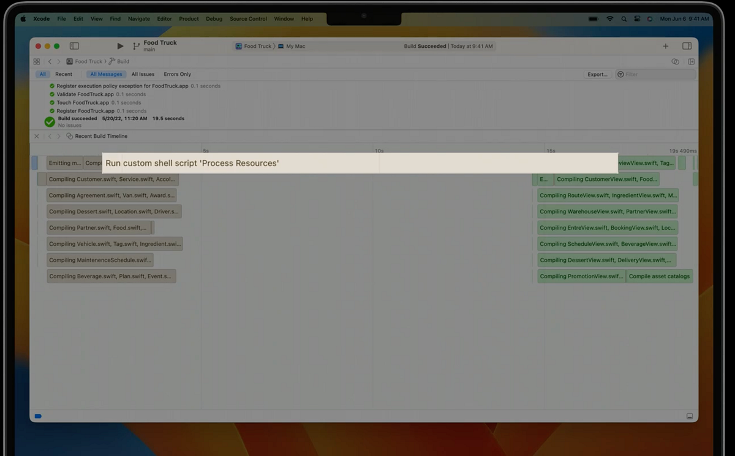Image resolution: width=735 pixels, height=456 pixels.
Task: Show the Inspectors panel on the right
Action: [687, 46]
